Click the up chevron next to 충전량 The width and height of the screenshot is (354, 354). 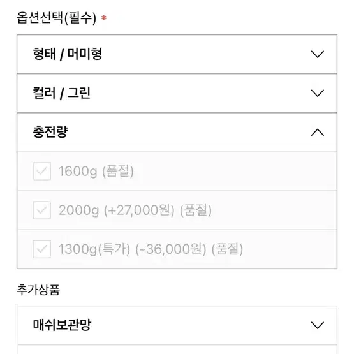coord(318,132)
